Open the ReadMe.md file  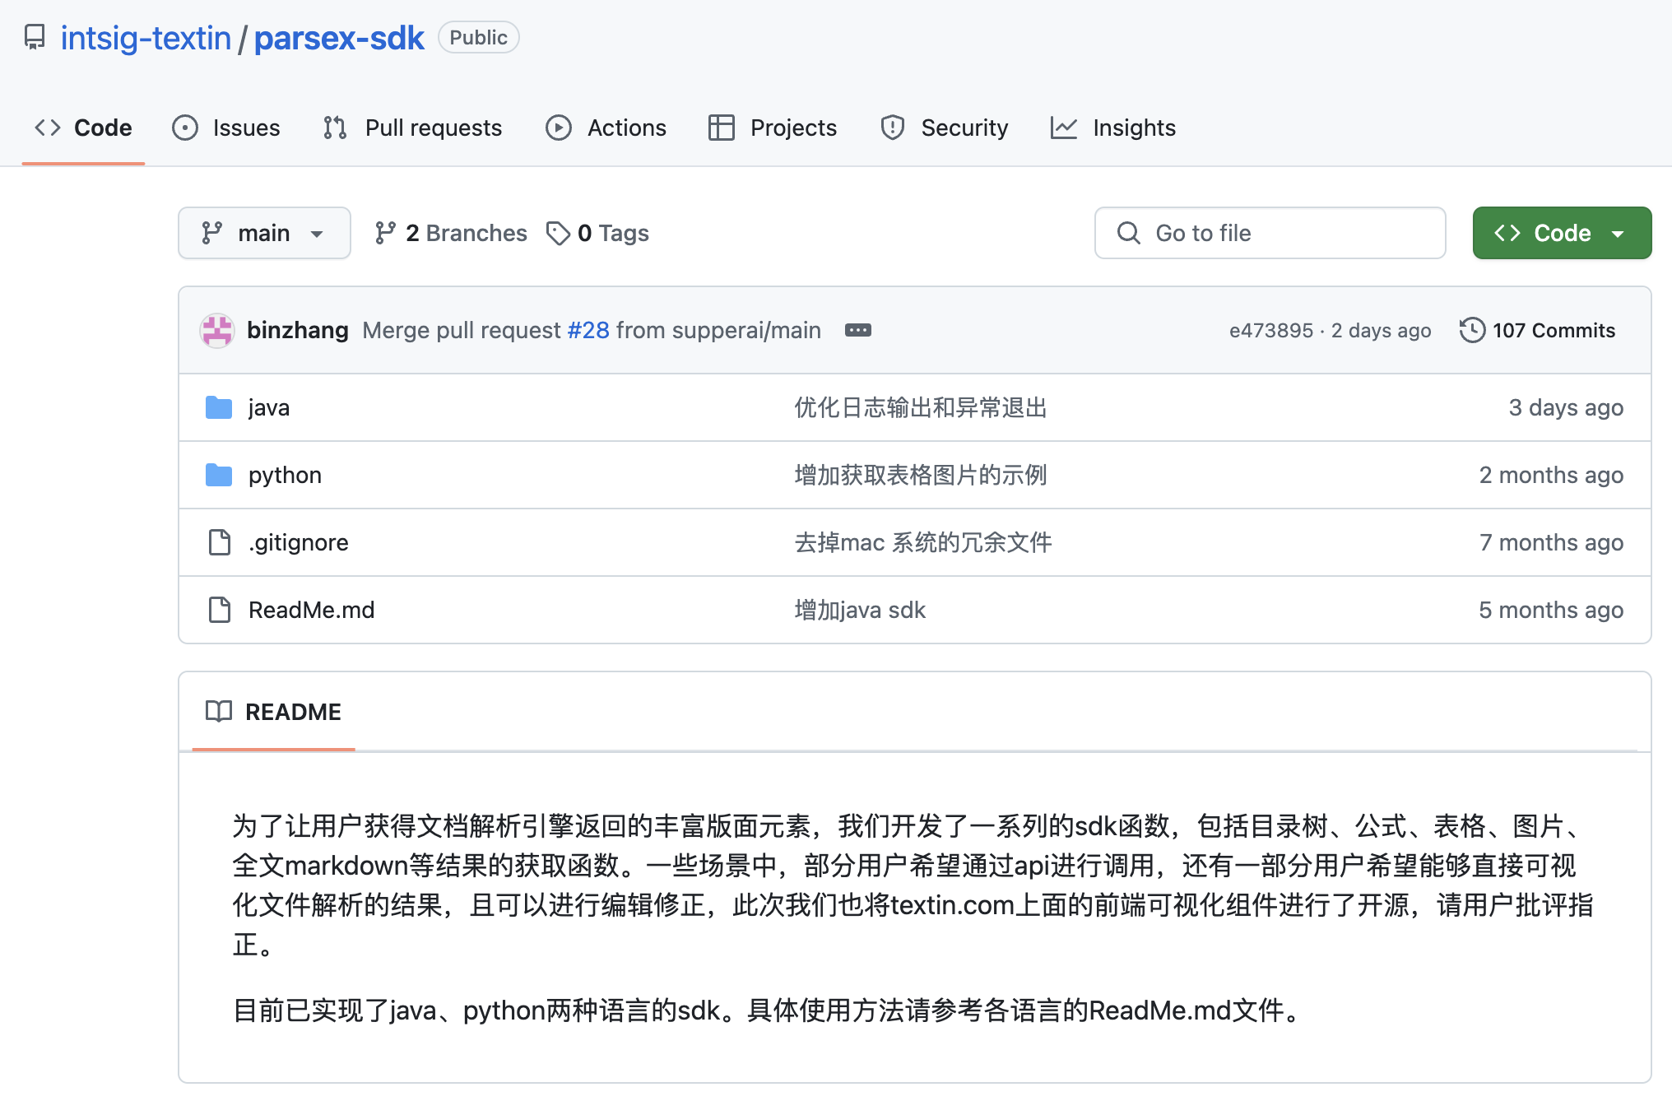(312, 610)
